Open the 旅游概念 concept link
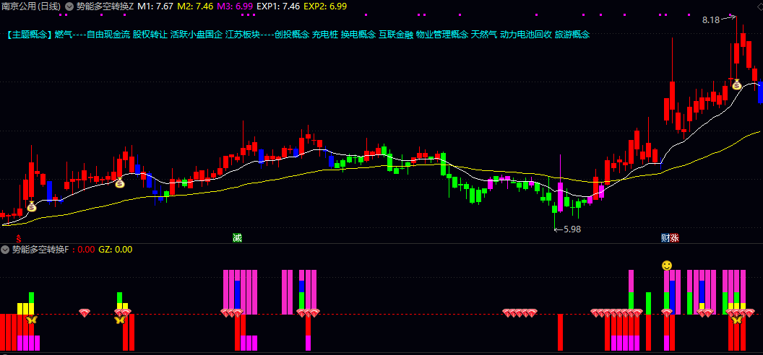This screenshot has height=355, width=763. tap(572, 35)
